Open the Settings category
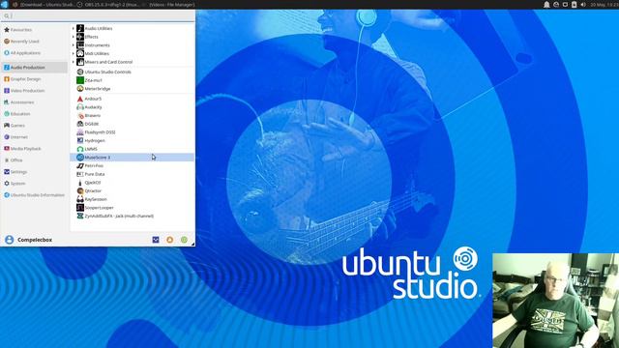Screen dimensions: 619x348 [35, 172]
